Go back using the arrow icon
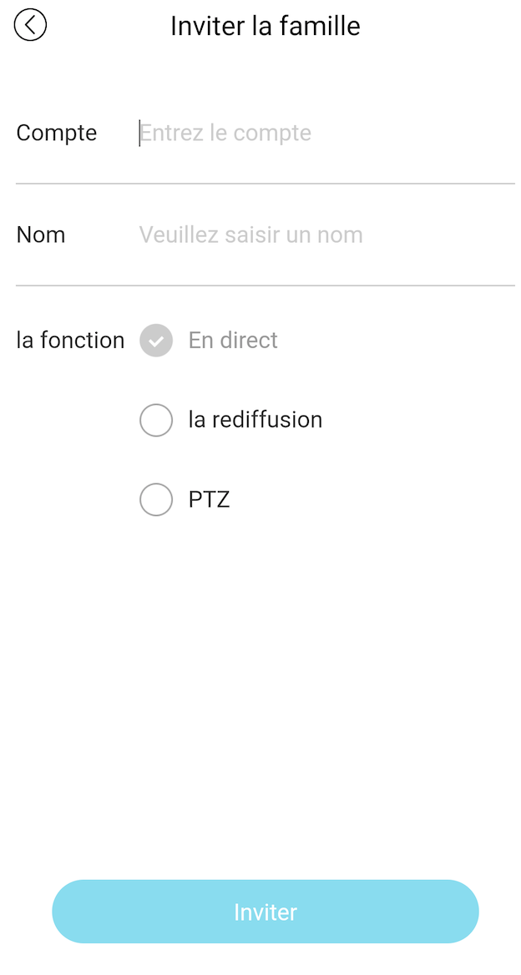The image size is (521, 975). [x=31, y=25]
